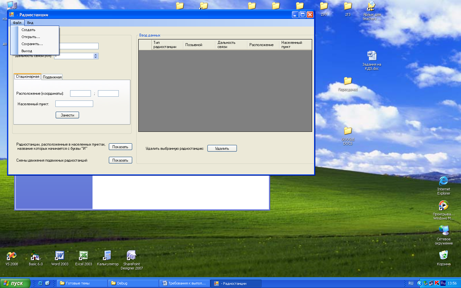461x288 pixels.
Task: Decrease Дальность связи with down arrow
Action: pyautogui.click(x=95, y=57)
